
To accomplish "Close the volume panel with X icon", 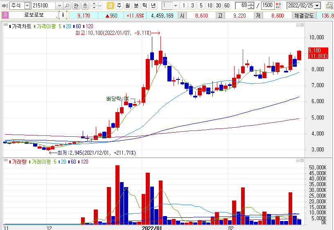I will click(x=302, y=160).
